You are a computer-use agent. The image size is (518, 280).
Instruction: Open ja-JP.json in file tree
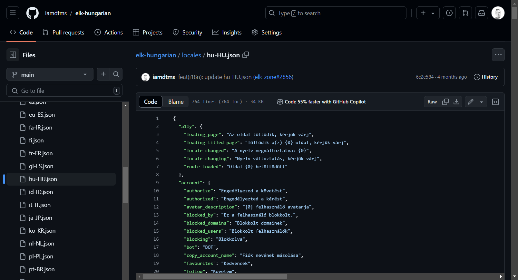tap(61, 218)
